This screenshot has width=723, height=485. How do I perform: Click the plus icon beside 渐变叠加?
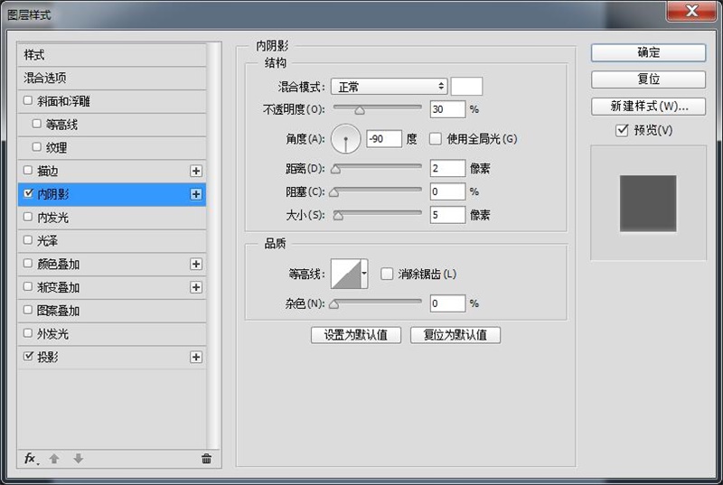196,287
